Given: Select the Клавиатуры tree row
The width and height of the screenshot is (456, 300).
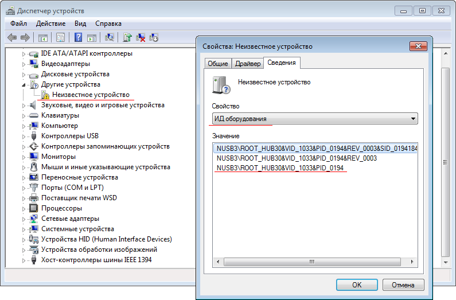Looking at the screenshot, I should pyautogui.click(x=60, y=115).
